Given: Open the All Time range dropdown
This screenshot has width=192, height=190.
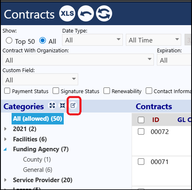Looking at the screenshot, I should [x=154, y=40].
